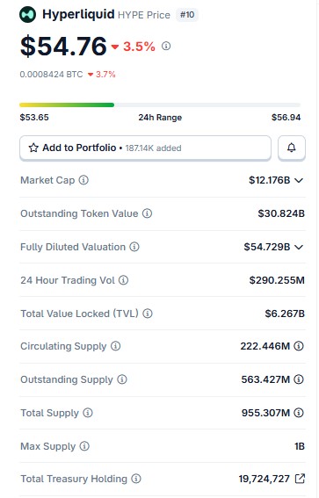Click the Max Supply info icon

84,446
